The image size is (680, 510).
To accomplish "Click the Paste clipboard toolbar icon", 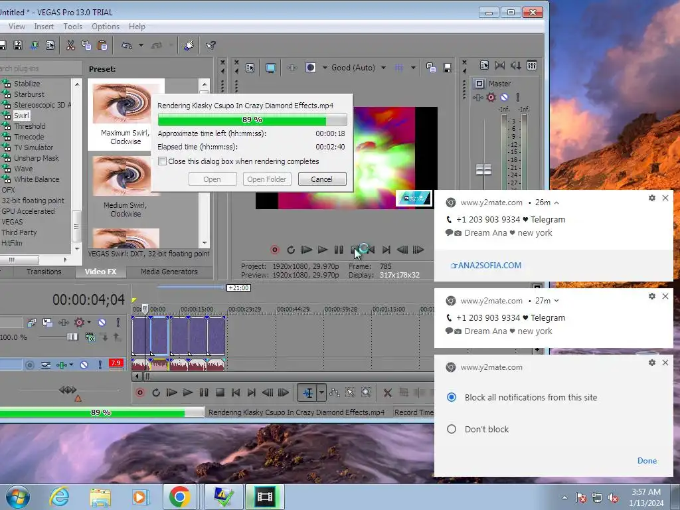I will point(102,45).
